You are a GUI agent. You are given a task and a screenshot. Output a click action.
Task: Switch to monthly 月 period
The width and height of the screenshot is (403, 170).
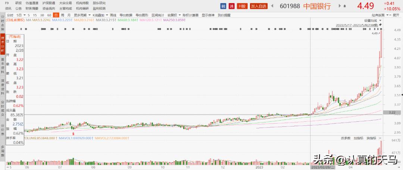(69, 15)
